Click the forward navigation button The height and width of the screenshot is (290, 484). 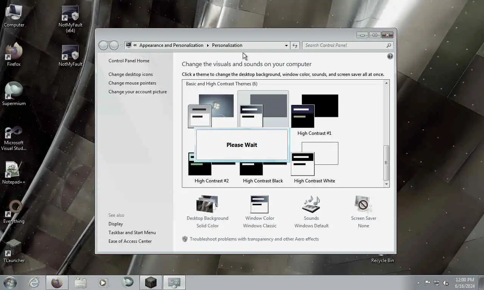click(114, 45)
